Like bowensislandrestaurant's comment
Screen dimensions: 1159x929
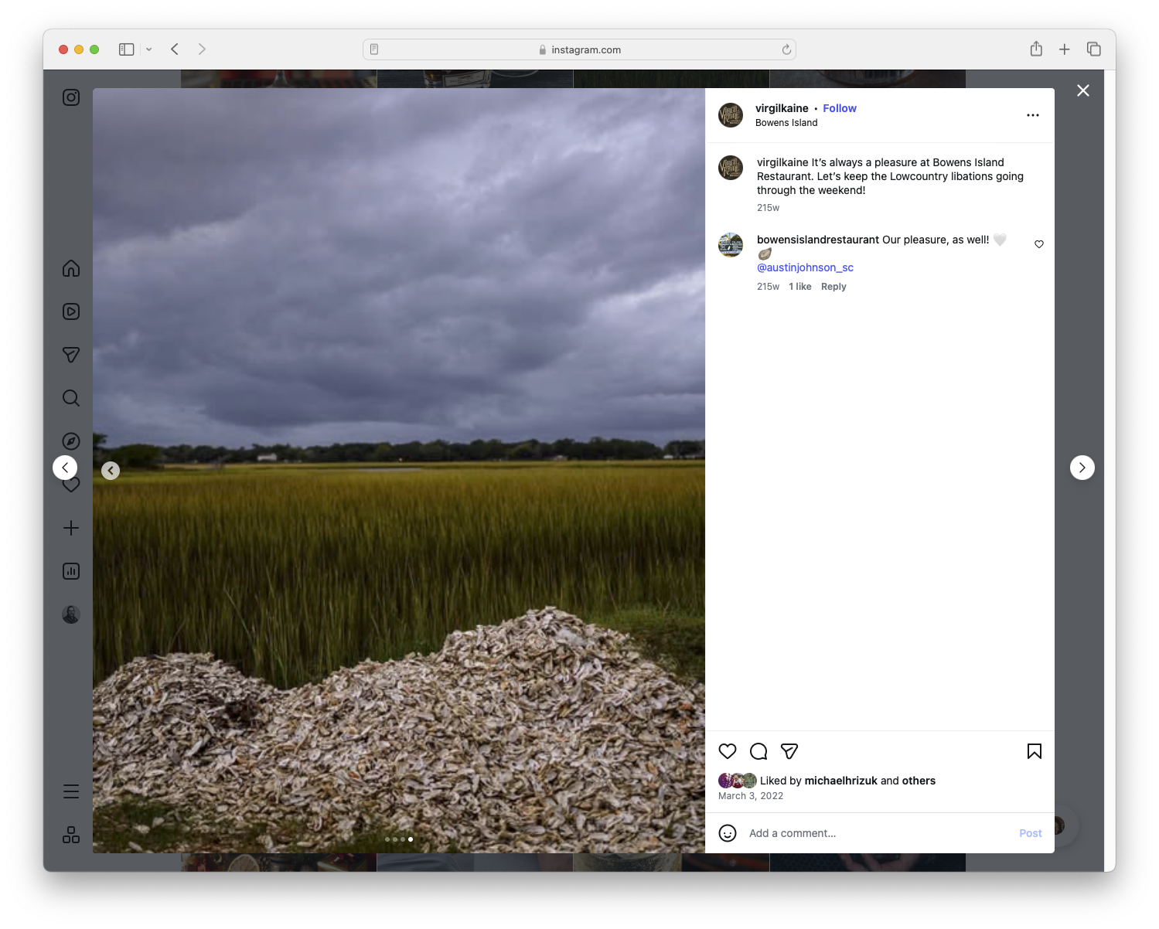pos(1038,244)
